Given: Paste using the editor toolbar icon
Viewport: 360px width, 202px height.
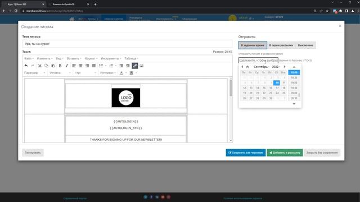Looking at the screenshot, I should (53, 66).
